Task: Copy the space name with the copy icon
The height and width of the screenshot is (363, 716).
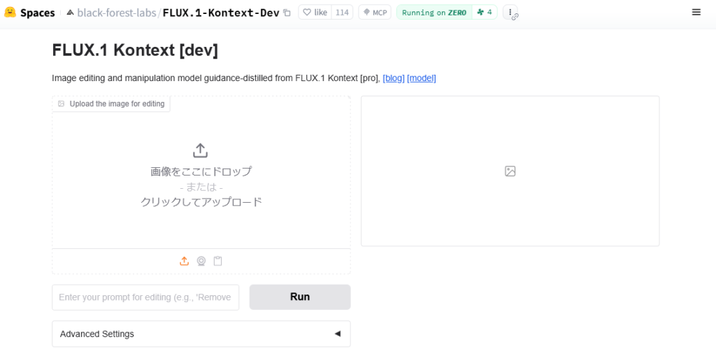Action: [287, 13]
